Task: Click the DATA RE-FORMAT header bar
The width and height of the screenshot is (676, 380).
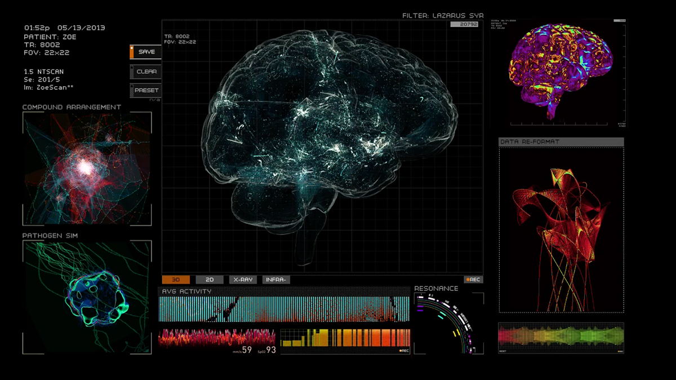Action: [562, 142]
